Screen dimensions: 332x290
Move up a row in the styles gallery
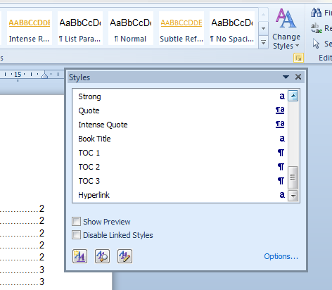click(264, 15)
